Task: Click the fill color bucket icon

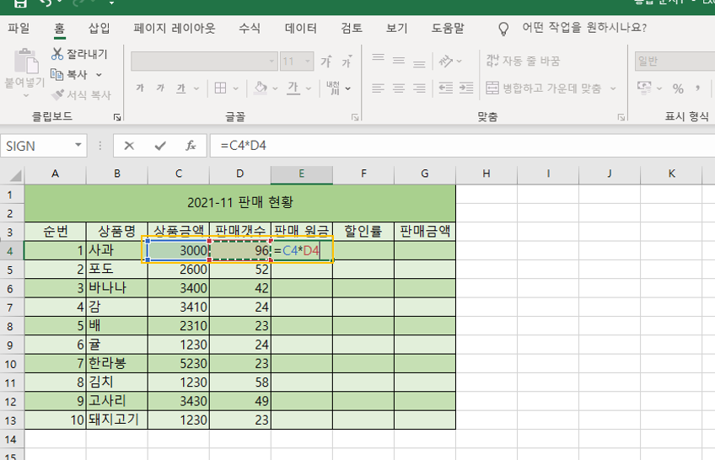Action: 261,88
